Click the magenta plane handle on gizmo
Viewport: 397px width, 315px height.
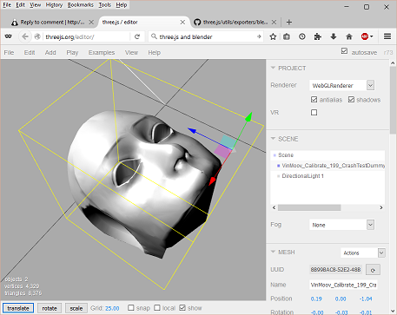click(222, 152)
